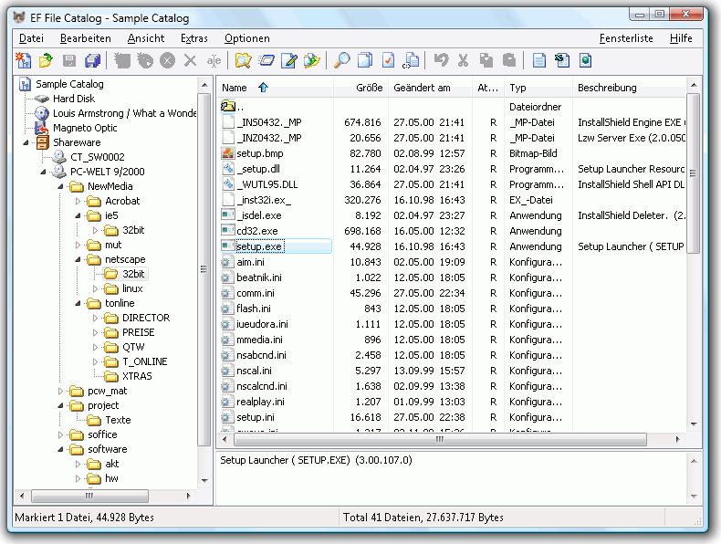This screenshot has width=721, height=544.
Task: Click the globe document icon in toolbar
Action: pos(585,61)
